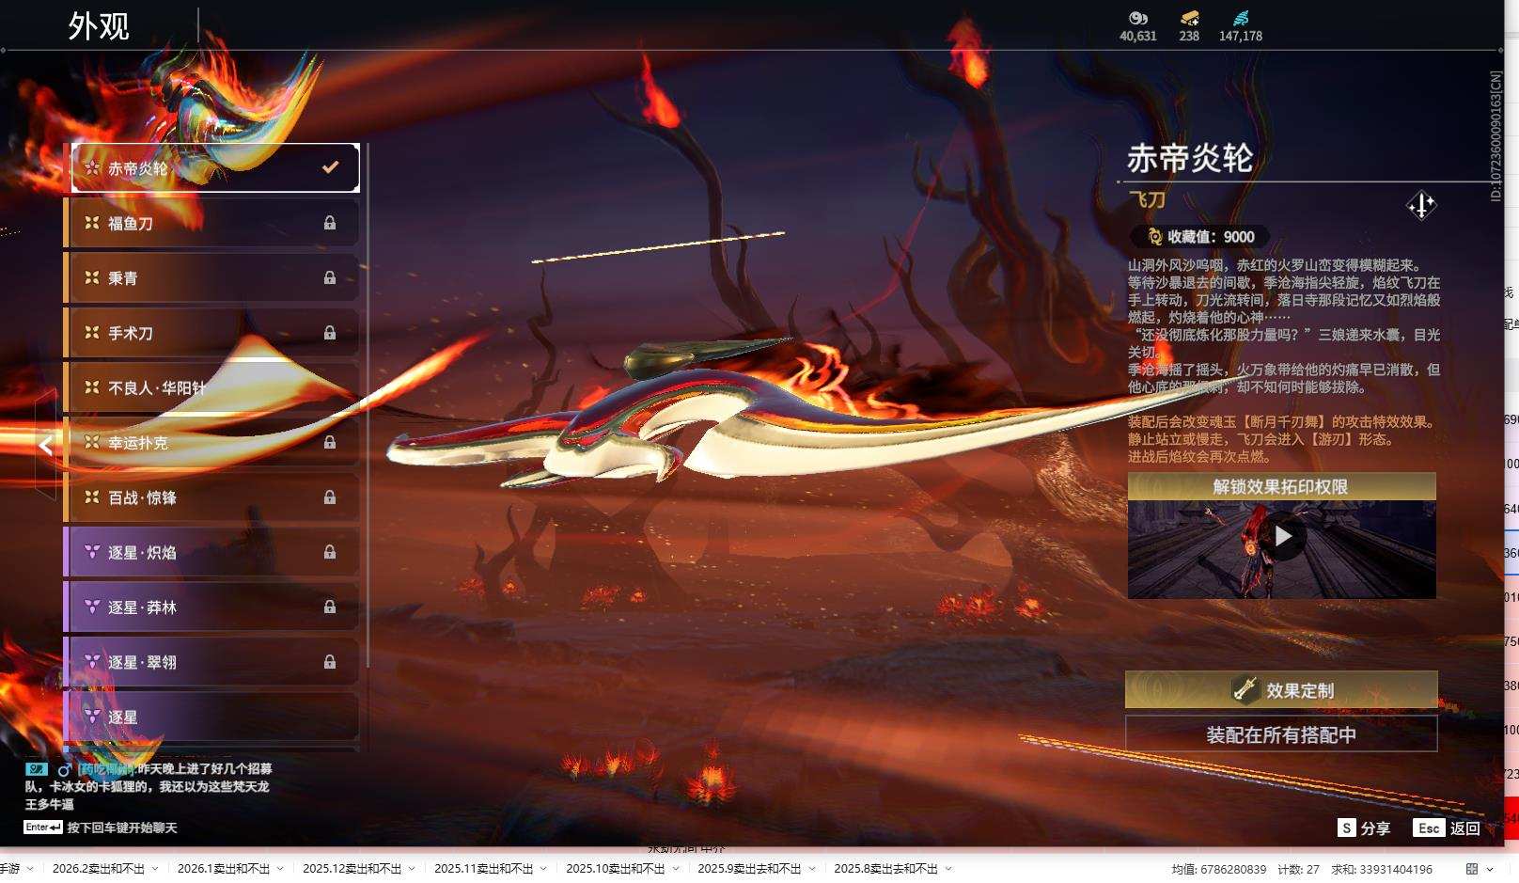1519x883 pixels.
Task: Open dropdown arrow of 2025.12卖出和不出 sheet
Action: pyautogui.click(x=412, y=869)
